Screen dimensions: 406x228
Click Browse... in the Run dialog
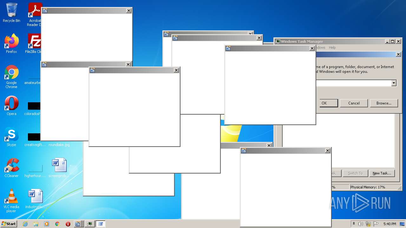384,103
